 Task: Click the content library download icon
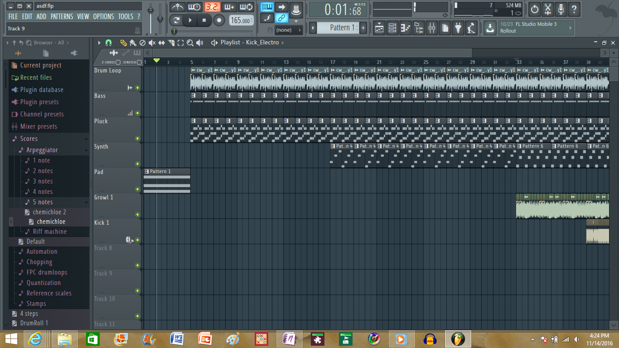(x=490, y=28)
